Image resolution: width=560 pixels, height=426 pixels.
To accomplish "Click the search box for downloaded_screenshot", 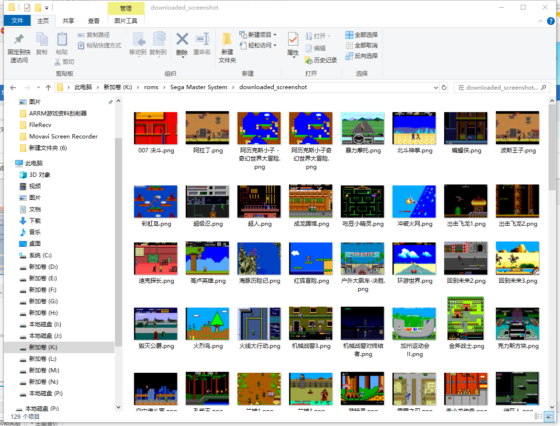I will pos(498,88).
